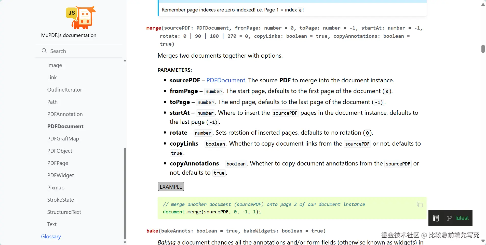The width and height of the screenshot is (486, 245).
Task: Open the Link page in sidebar
Action: coord(52,78)
